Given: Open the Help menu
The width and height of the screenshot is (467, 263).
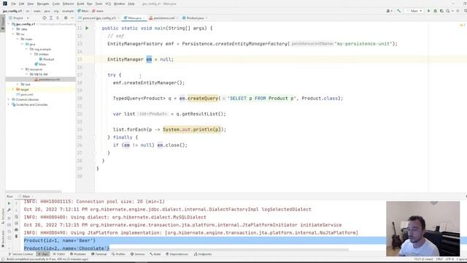Looking at the screenshot, I should 131,4.
